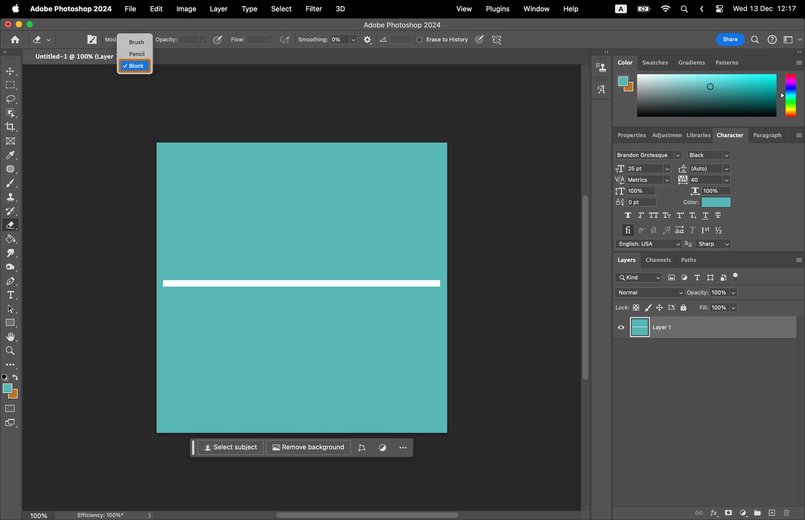Screen dimensions: 805x520
Task: Select the Lasso tool
Action: [x=10, y=99]
